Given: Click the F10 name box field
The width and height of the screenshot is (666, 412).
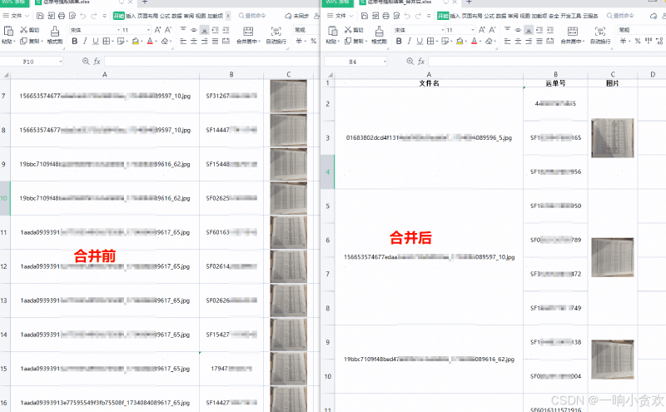Looking at the screenshot, I should click(29, 62).
